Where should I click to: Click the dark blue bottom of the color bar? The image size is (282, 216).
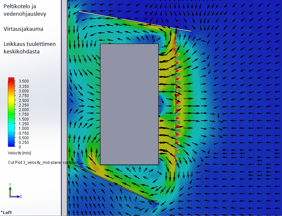(x=11, y=144)
